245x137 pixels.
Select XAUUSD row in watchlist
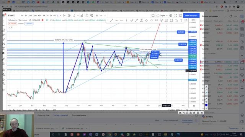point(219,45)
